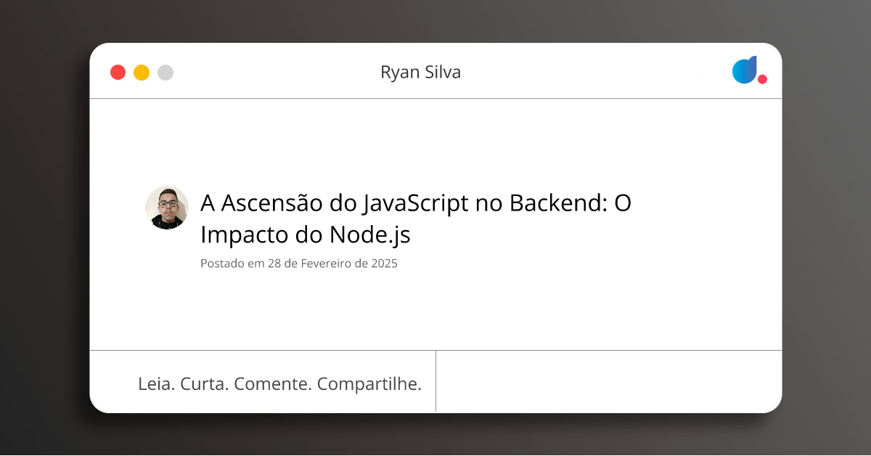Click the Ryan Silva name in header
Image resolution: width=871 pixels, height=456 pixels.
[x=420, y=72]
